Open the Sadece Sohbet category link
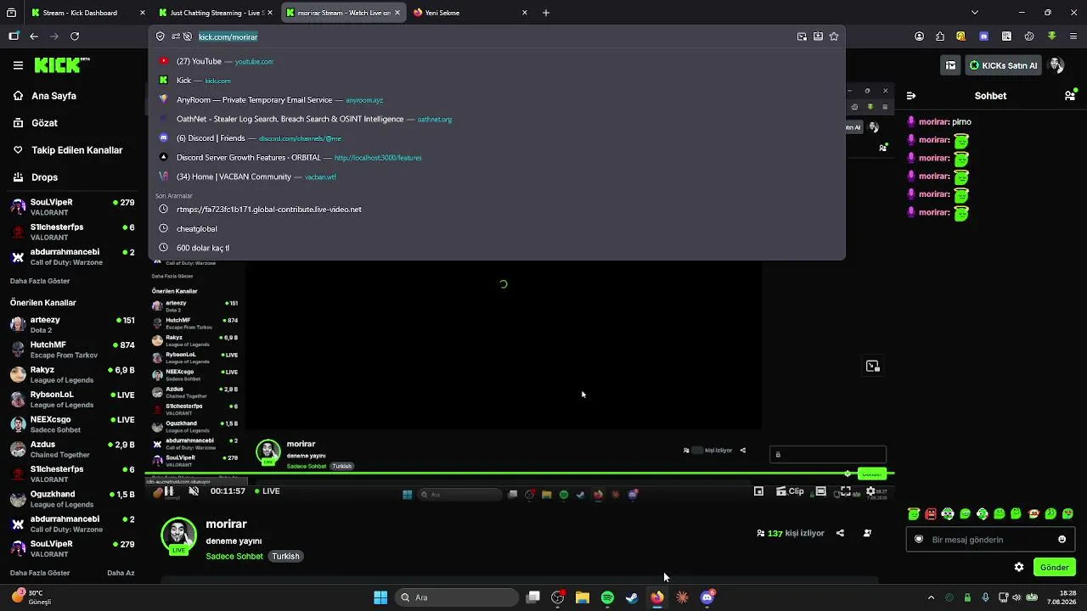 (x=234, y=557)
